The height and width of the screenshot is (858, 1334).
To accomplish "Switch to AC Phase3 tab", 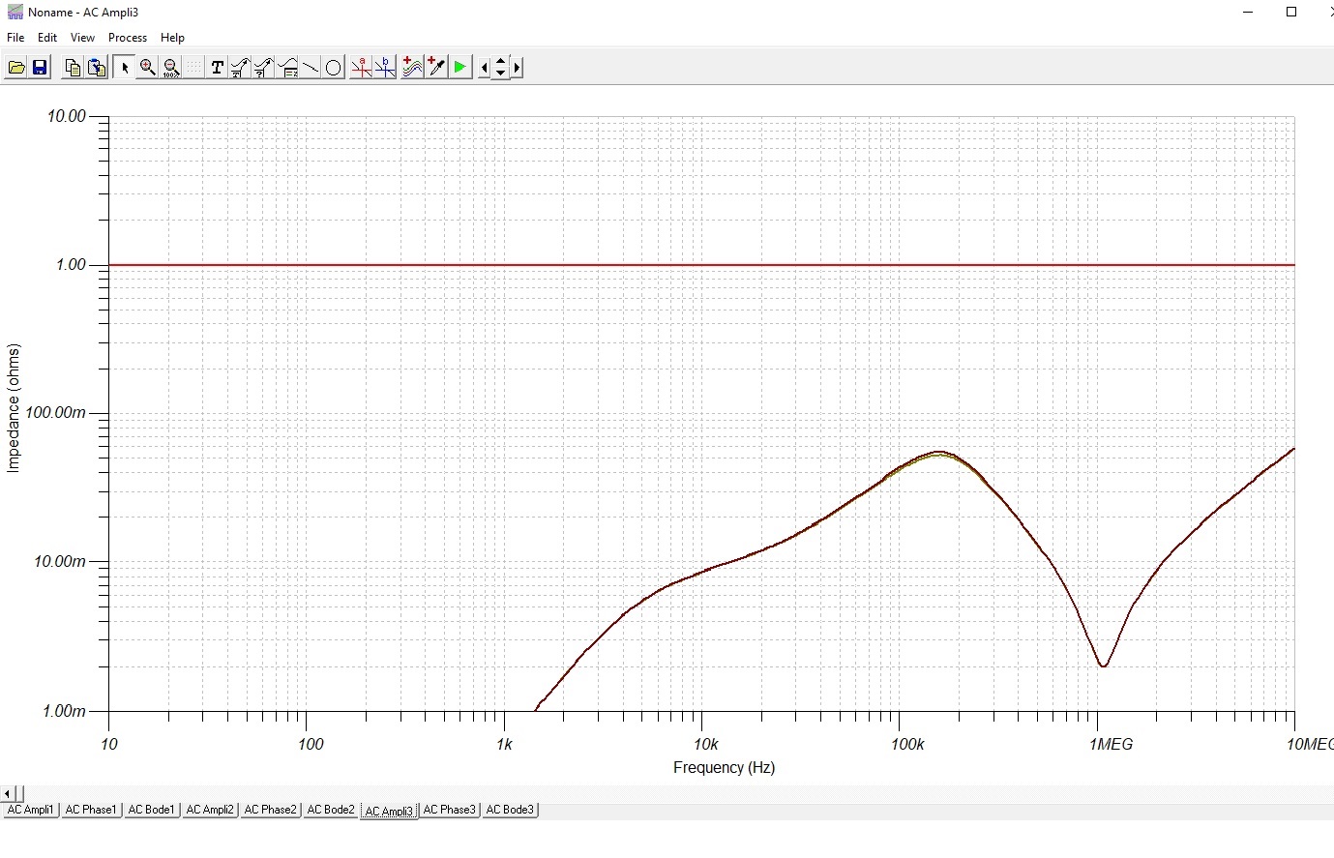I will click(x=450, y=811).
